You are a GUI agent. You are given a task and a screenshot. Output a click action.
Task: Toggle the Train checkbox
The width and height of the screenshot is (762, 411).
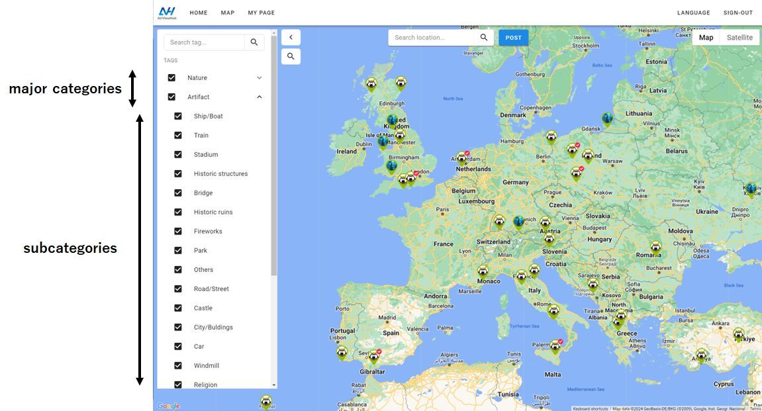pyautogui.click(x=178, y=135)
